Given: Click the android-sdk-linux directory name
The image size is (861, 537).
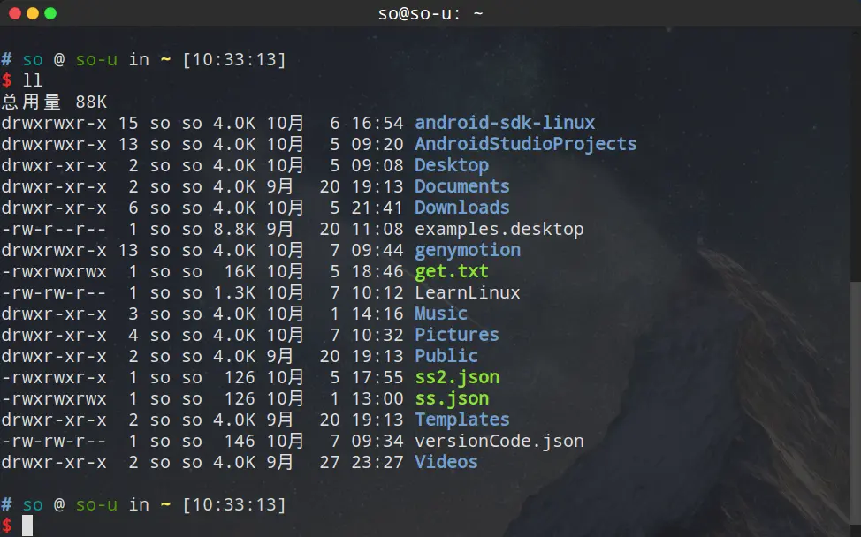Looking at the screenshot, I should click(x=505, y=123).
